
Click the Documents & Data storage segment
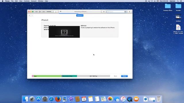(69, 76)
